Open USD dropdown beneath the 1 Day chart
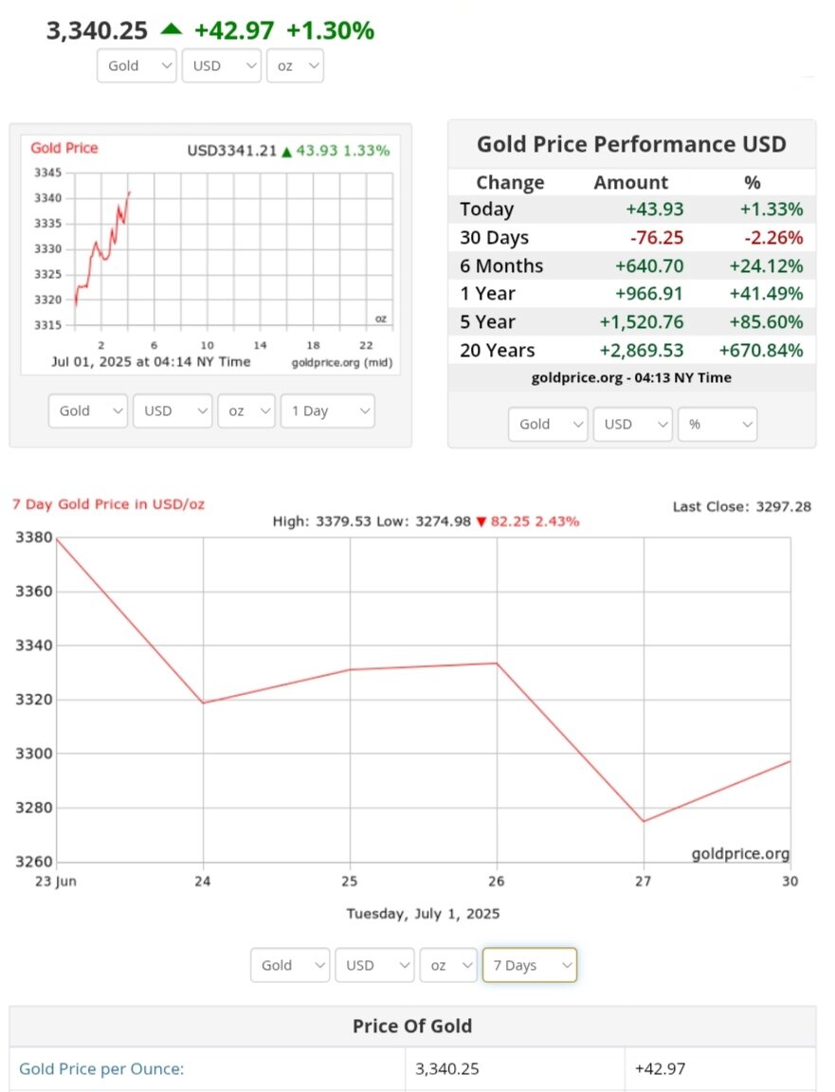This screenshot has height=1092, width=835. tap(172, 411)
